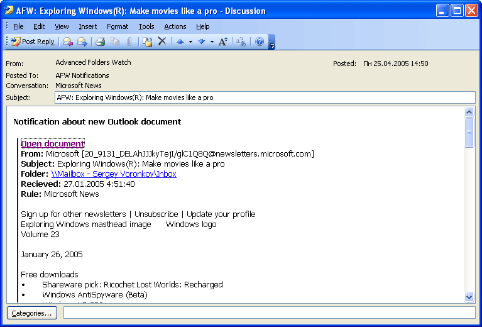The width and height of the screenshot is (482, 327).
Task: Print the message with the printer icon
Action: [100, 42]
